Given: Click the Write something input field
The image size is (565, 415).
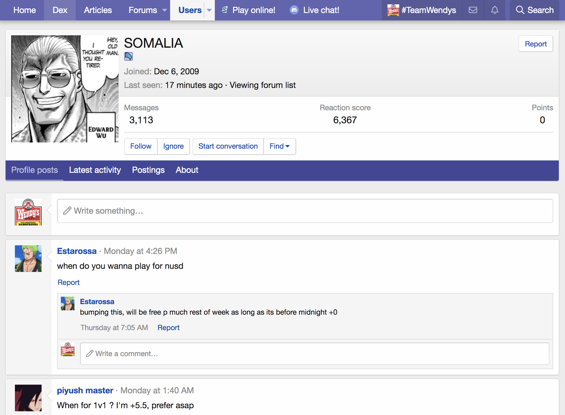Looking at the screenshot, I should [305, 211].
